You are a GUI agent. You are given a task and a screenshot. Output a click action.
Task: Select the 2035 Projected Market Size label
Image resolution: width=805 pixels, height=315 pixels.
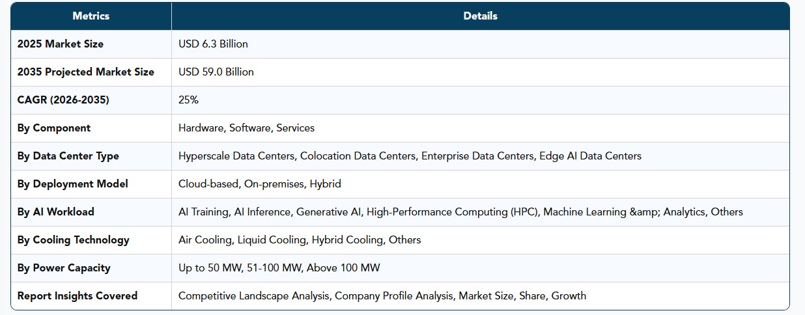click(x=86, y=72)
